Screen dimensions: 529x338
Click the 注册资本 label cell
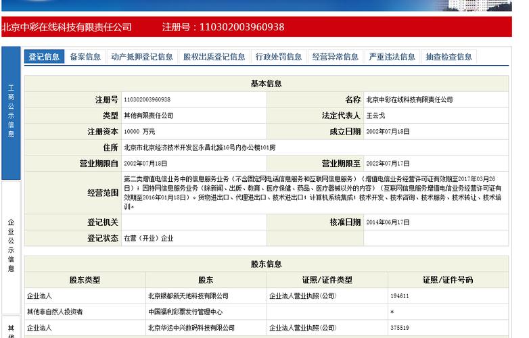[x=73, y=131]
